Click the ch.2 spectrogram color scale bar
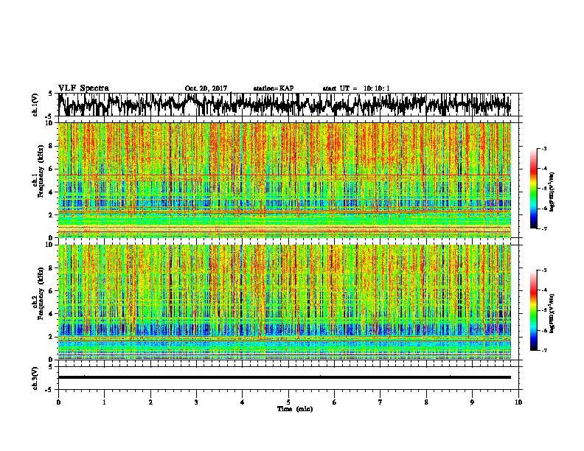Screen dimensions: 584x451 pyautogui.click(x=533, y=310)
